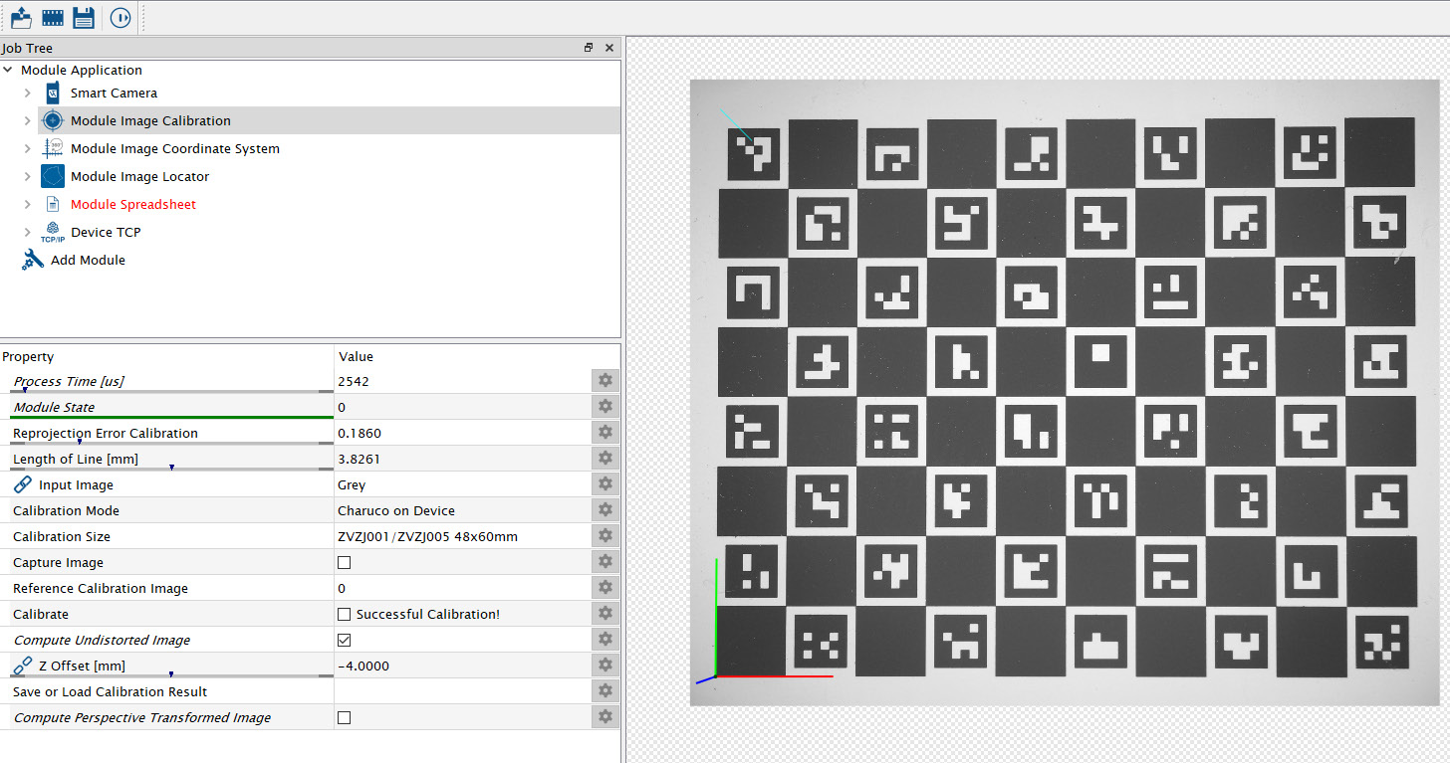Collapse the Module Application tree node
This screenshot has height=763, width=1450.
click(x=9, y=70)
